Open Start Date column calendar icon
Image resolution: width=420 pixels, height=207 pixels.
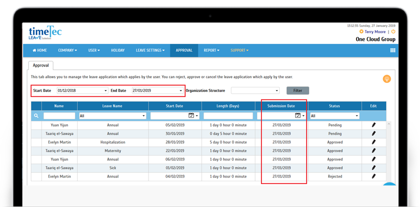[x=191, y=115]
